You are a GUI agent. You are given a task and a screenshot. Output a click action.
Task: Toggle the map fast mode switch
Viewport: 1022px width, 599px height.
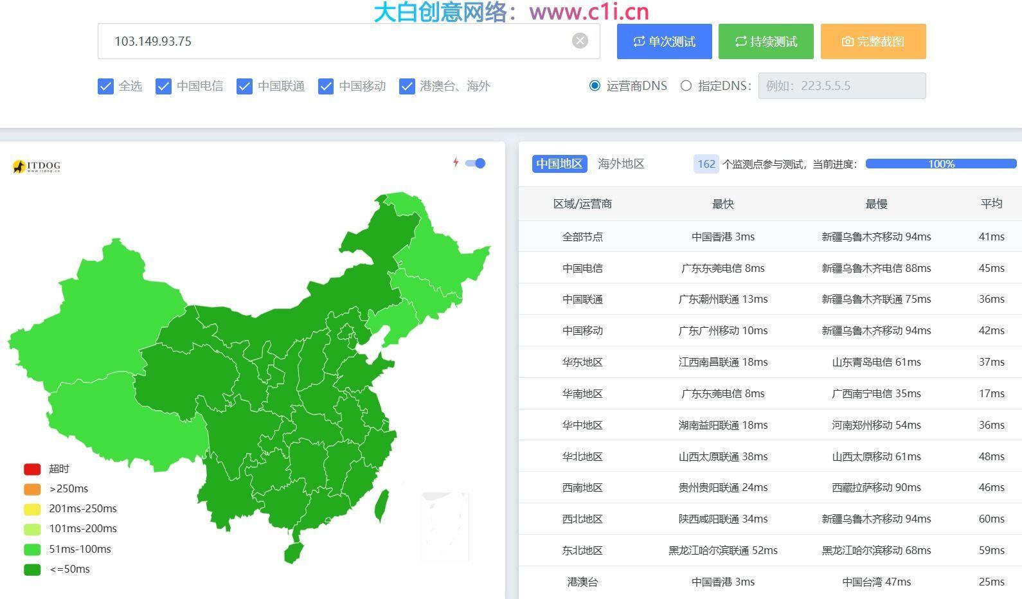coord(475,163)
